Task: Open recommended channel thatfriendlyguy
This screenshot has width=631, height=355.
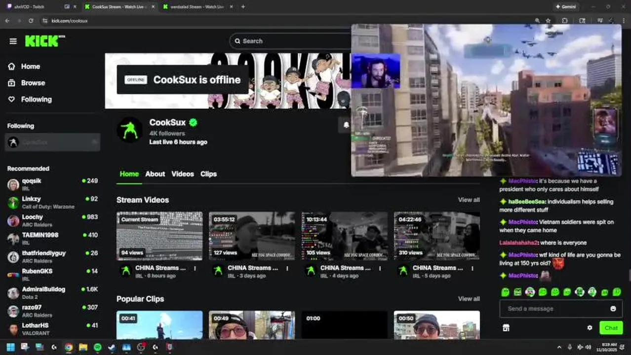Action: tap(52, 257)
